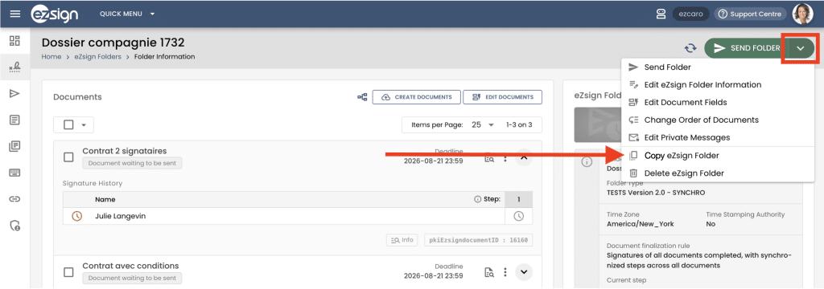Click the link chain sidebar icon
The height and width of the screenshot is (289, 824).
(14, 199)
